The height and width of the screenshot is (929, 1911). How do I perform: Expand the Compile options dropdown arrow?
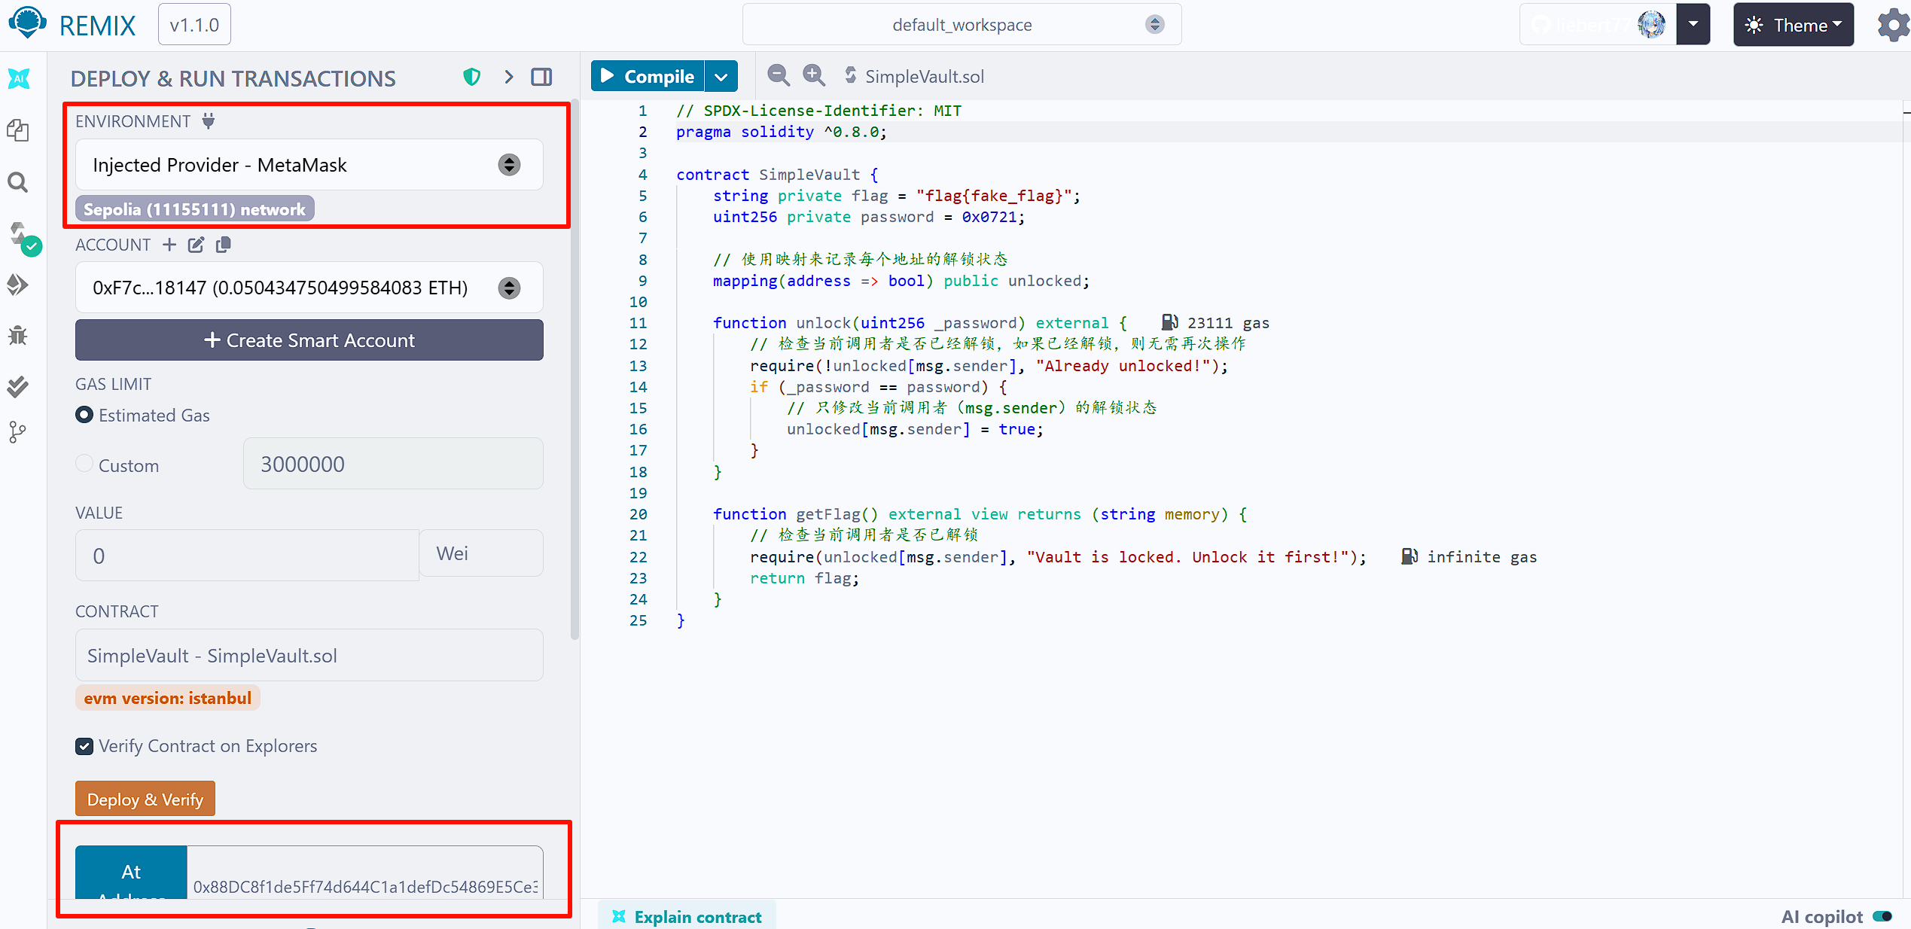(721, 77)
